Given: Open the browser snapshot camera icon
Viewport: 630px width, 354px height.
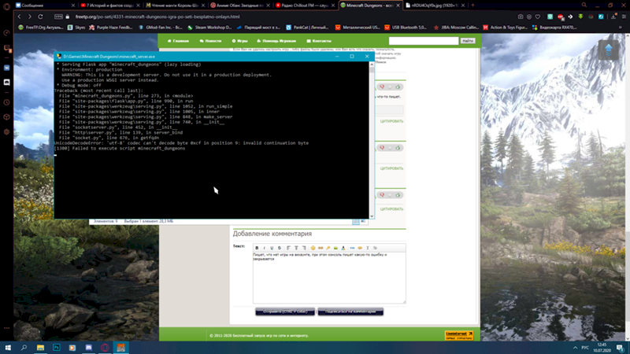Looking at the screenshot, I should coord(521,17).
